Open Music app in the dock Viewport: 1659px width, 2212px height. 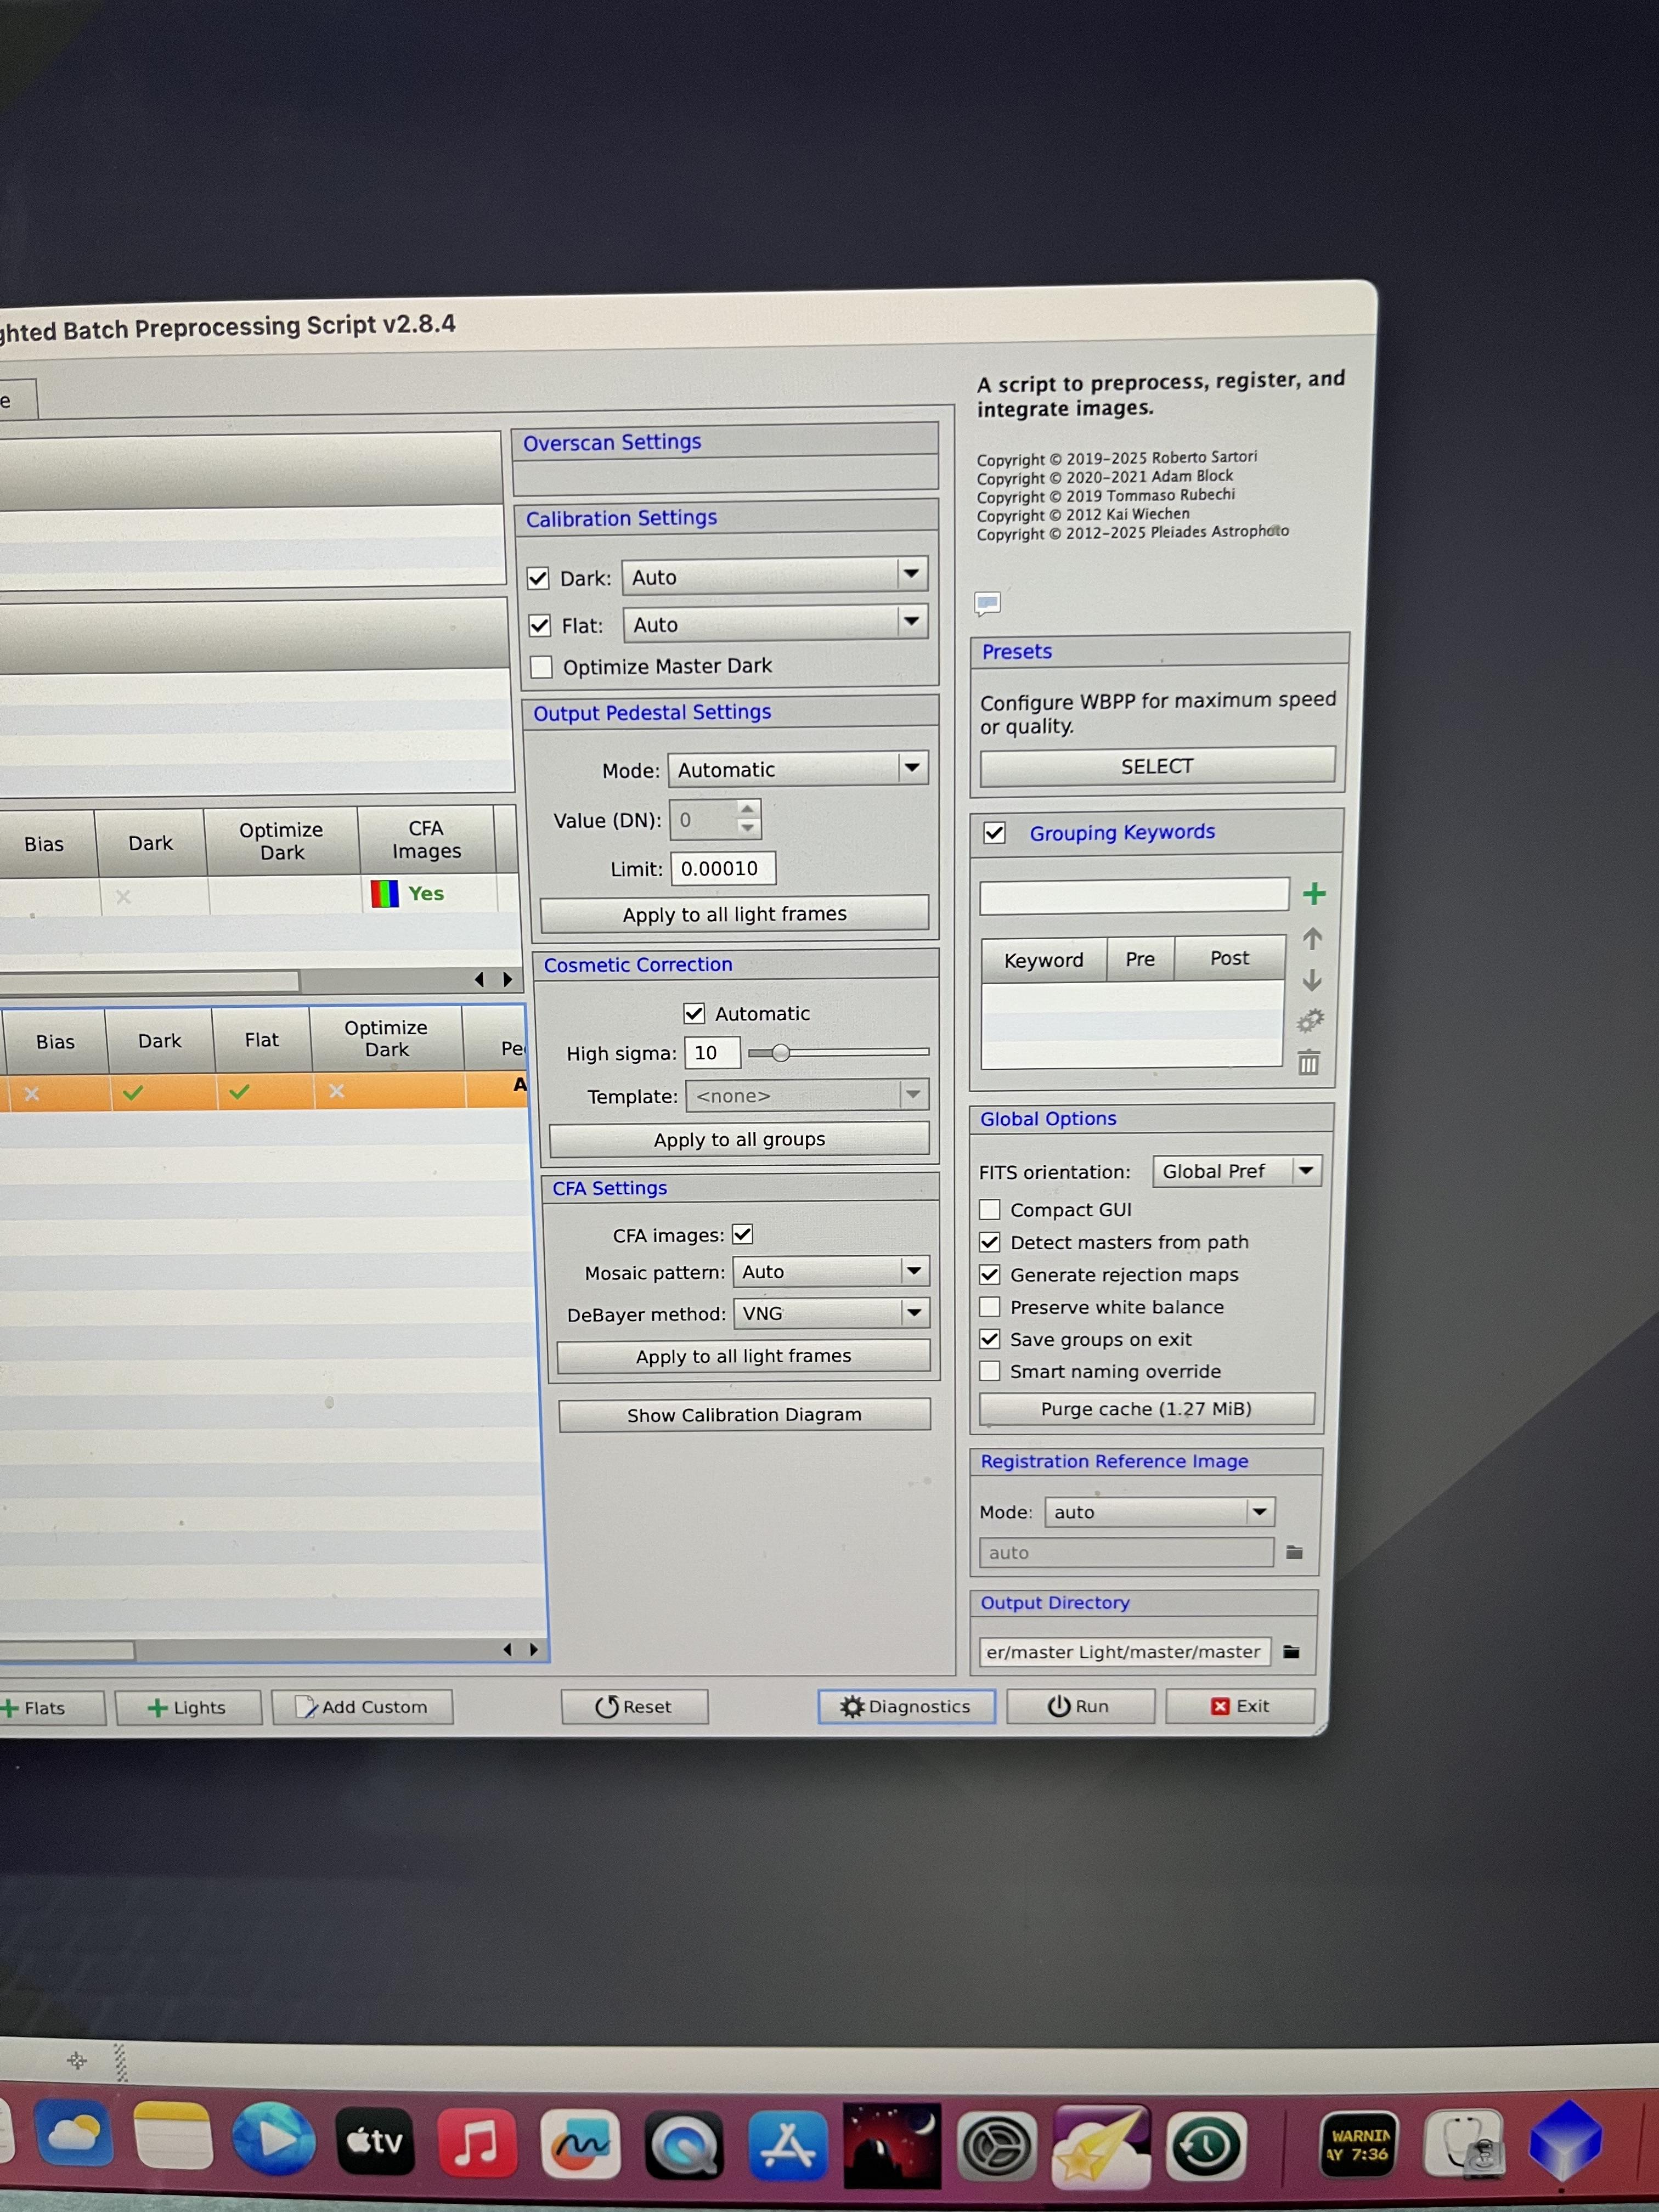point(477,2143)
